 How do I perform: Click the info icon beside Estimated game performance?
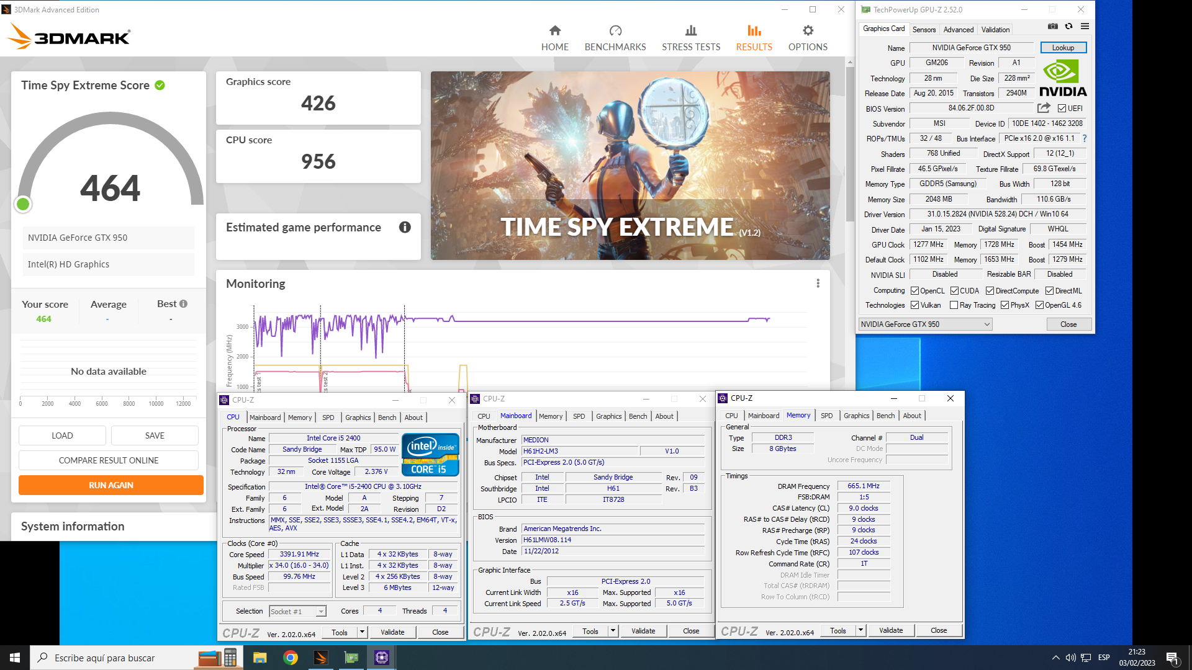405,227
